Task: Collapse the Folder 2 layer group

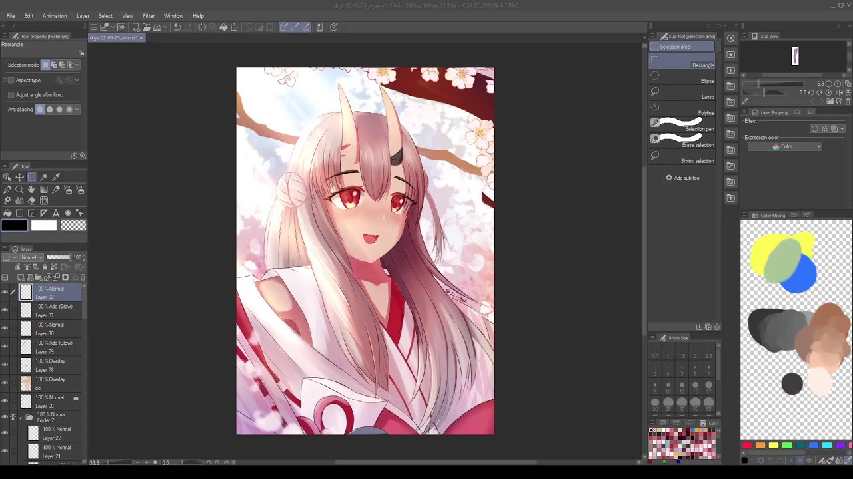Action: (20, 418)
